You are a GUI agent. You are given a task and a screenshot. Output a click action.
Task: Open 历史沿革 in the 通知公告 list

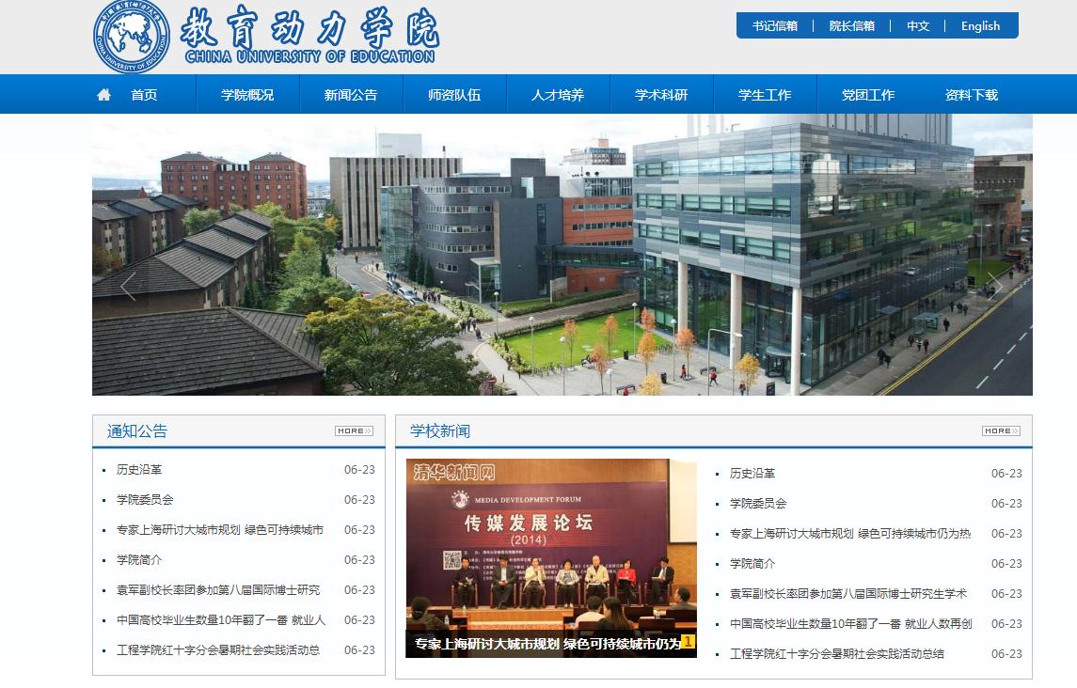pos(139,470)
